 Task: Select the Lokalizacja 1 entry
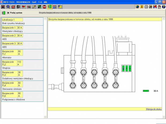tap(22, 22)
